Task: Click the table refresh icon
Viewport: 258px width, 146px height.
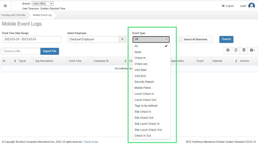Action: (x=236, y=50)
